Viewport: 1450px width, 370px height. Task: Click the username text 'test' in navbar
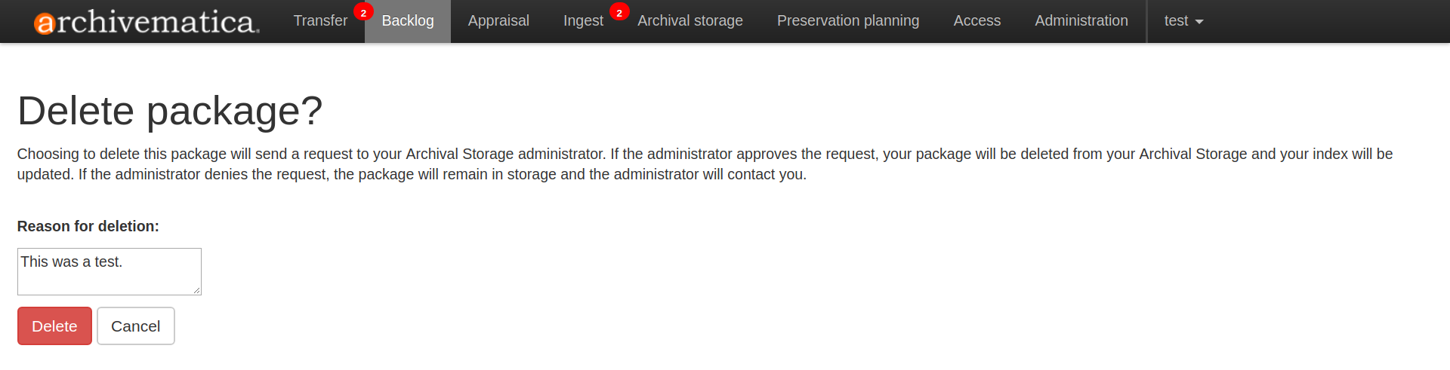point(1176,21)
